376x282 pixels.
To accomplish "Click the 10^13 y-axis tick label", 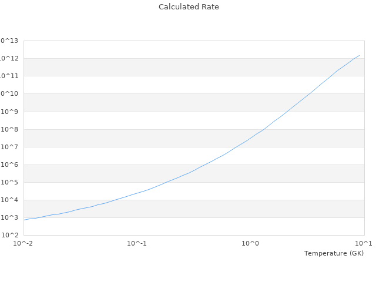I will pos(9,41).
